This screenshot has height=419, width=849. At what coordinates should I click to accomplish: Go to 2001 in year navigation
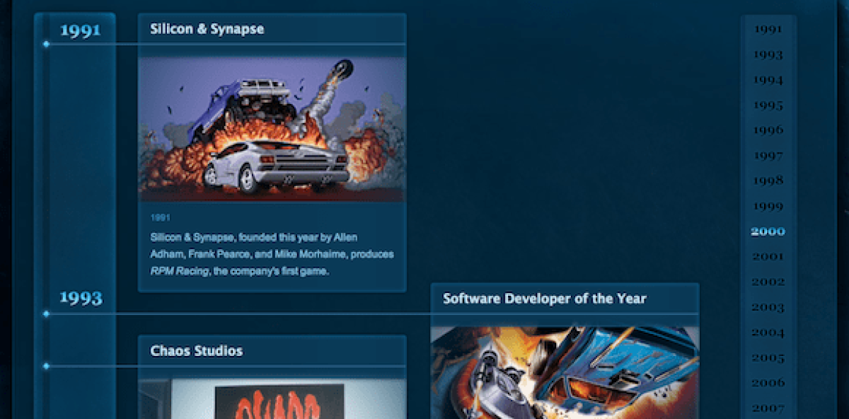click(768, 257)
